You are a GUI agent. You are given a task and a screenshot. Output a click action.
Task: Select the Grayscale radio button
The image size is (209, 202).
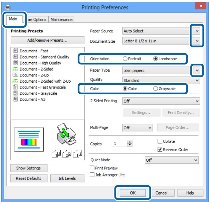tap(155, 88)
